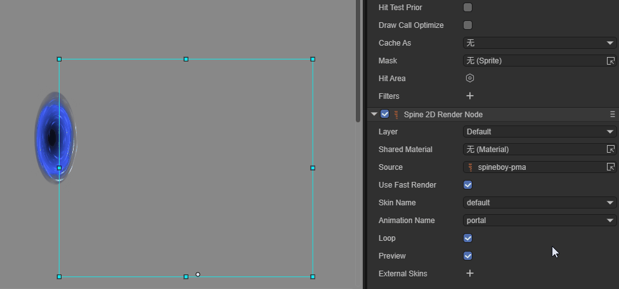Click the Use Fast Render label

[x=407, y=185]
